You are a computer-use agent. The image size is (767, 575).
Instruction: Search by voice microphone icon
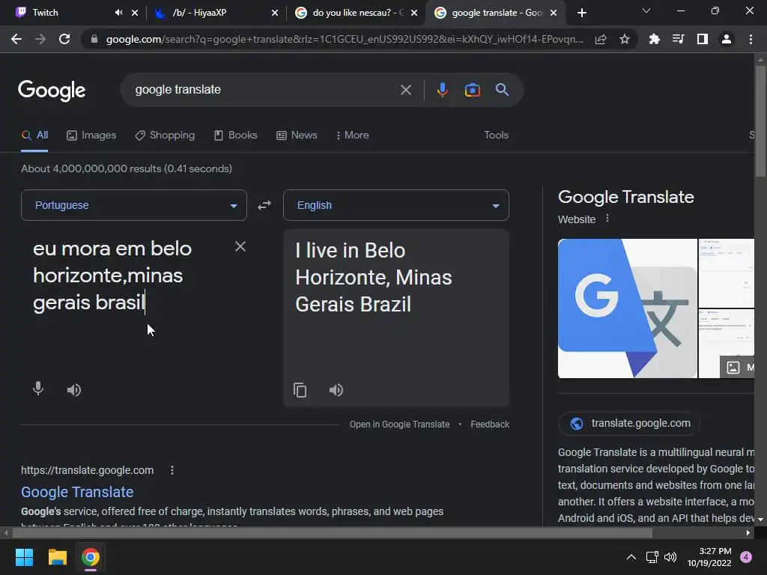coord(442,90)
